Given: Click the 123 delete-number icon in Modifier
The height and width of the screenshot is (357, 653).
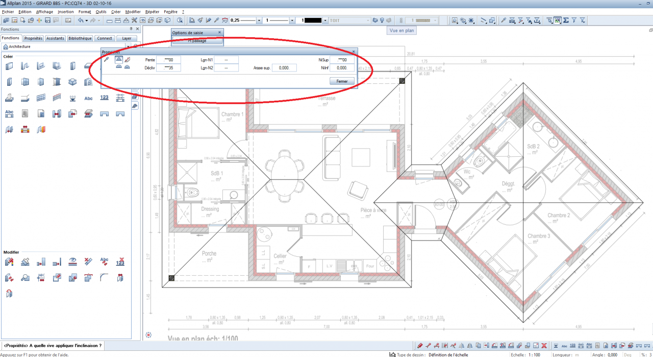Looking at the screenshot, I should click(120, 262).
